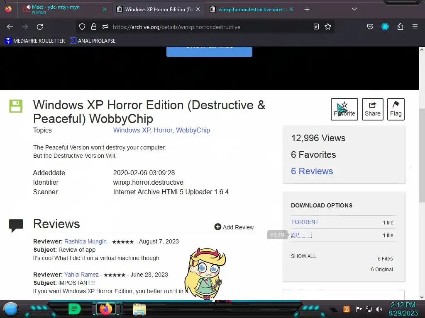Reload the page with the refresh icon
Screen dimensions: 425x318
pos(40,27)
